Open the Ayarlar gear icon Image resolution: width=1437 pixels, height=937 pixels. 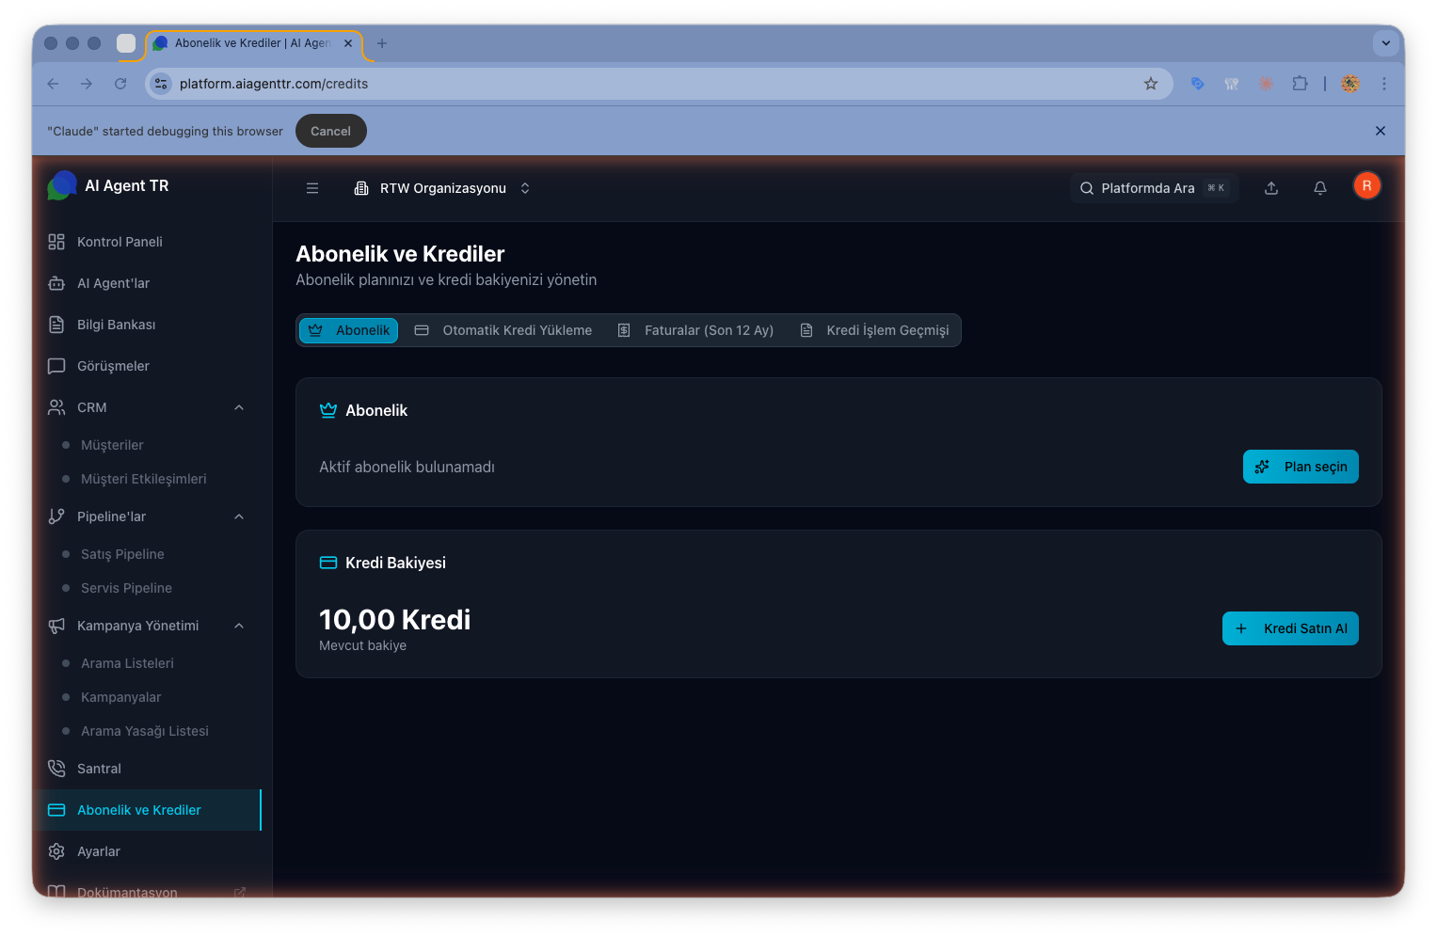tap(56, 851)
